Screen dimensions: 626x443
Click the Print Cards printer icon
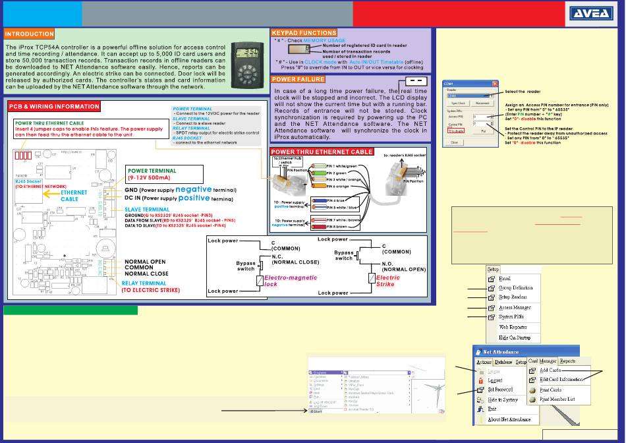(x=532, y=390)
